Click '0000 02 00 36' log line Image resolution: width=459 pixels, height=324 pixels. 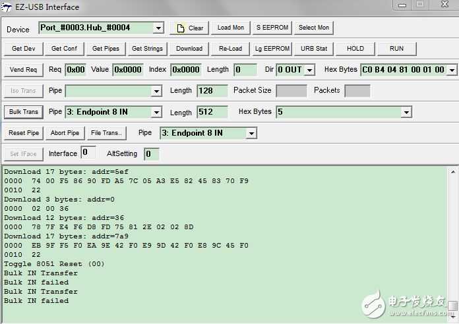point(36,209)
